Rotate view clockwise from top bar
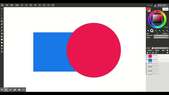 pyautogui.click(x=53, y=5)
